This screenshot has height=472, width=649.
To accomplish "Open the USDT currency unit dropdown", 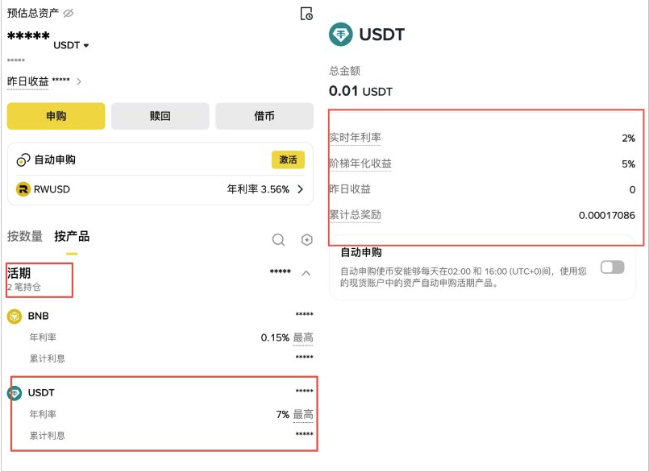I will pos(85,46).
